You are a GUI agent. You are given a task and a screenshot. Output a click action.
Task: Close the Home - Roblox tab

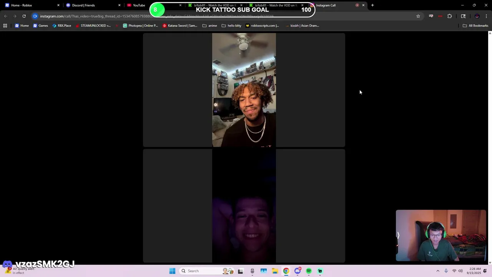[58, 5]
